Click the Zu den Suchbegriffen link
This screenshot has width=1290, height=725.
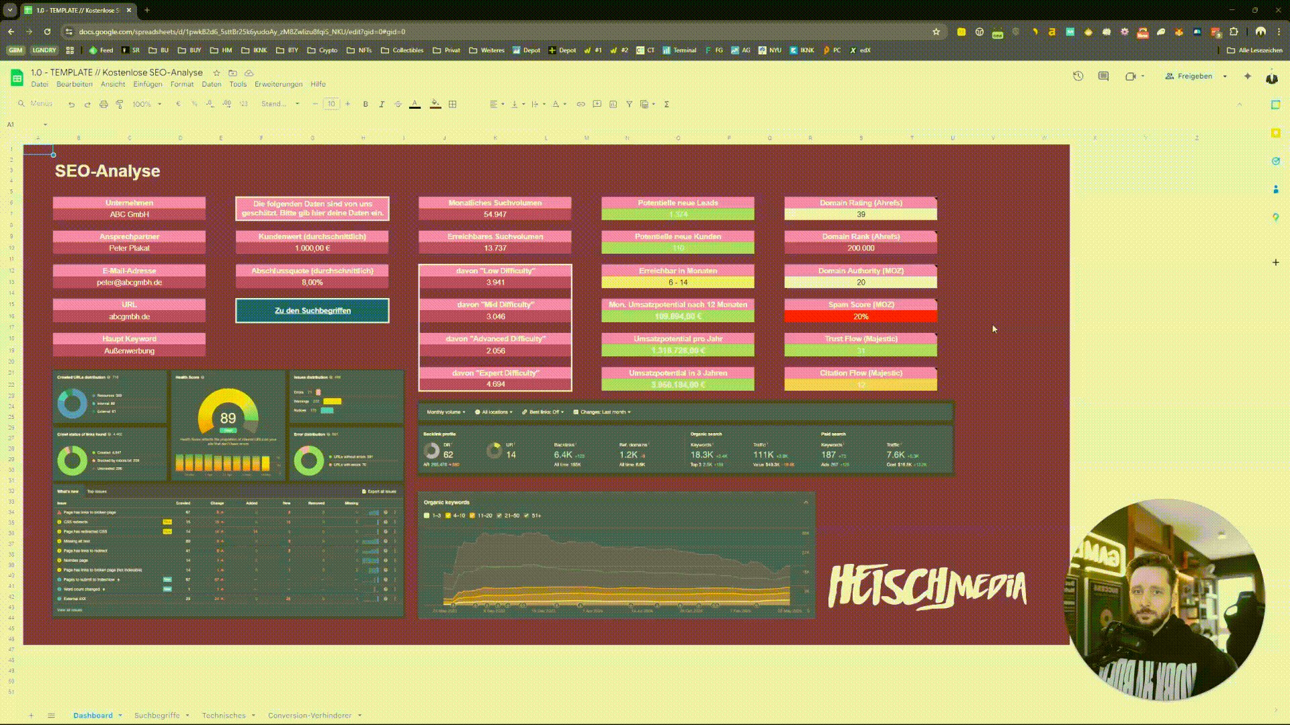pos(312,311)
